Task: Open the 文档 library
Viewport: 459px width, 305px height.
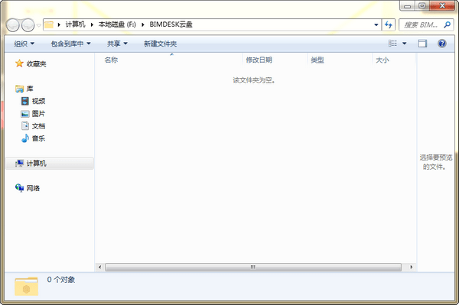Action: (38, 126)
